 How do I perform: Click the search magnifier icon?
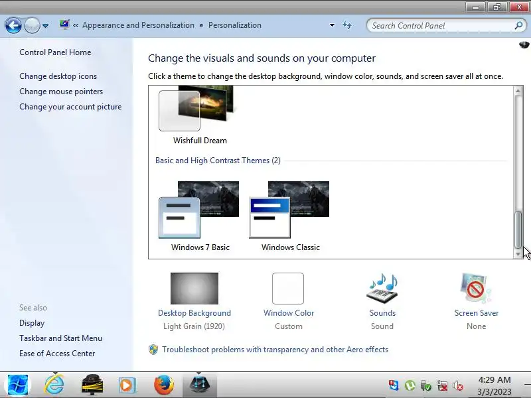(x=518, y=25)
